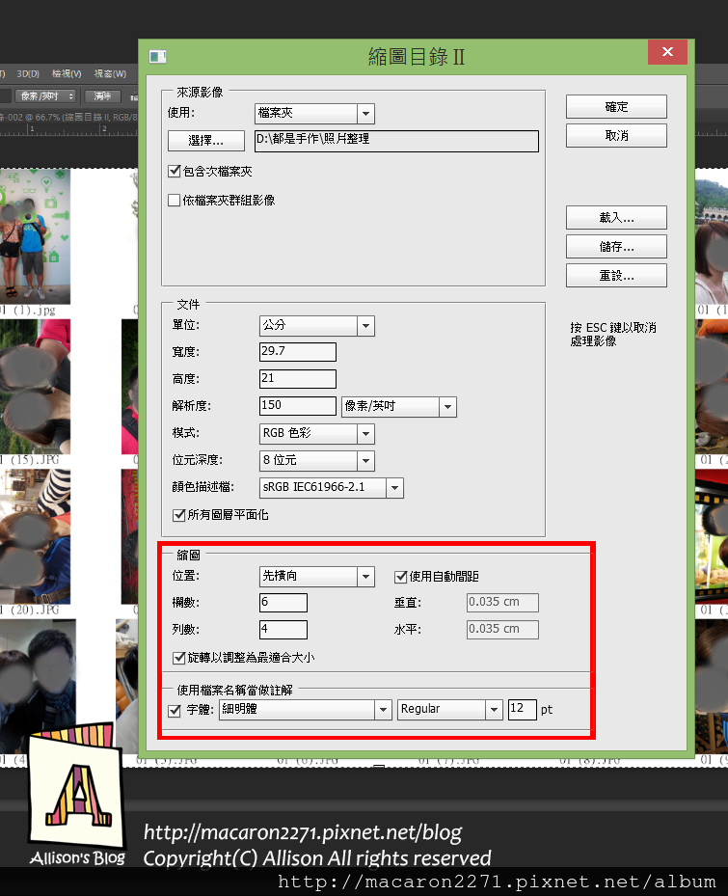This screenshot has height=896, width=728.
Task: Click the (15).JPG thumbnail in the contact sheet
Action: click(35, 387)
